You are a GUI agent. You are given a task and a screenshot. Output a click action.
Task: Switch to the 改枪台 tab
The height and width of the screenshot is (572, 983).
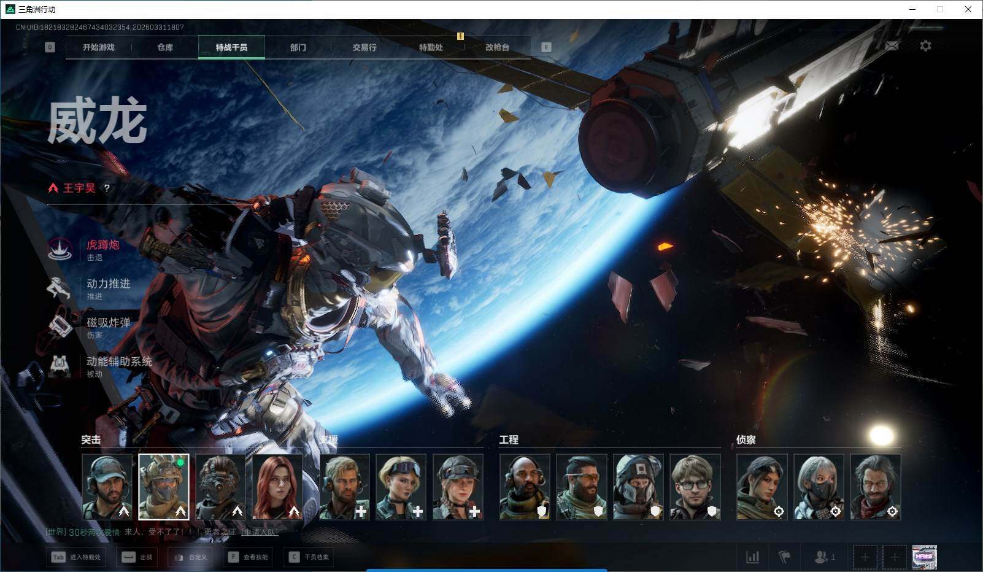click(x=497, y=47)
